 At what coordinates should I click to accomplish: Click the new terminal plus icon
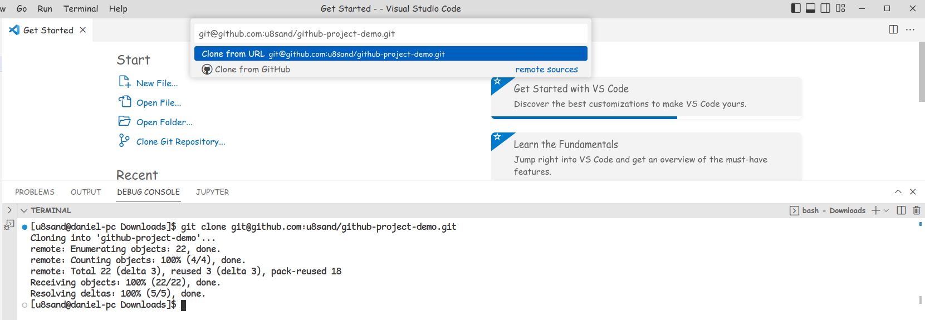(876, 210)
